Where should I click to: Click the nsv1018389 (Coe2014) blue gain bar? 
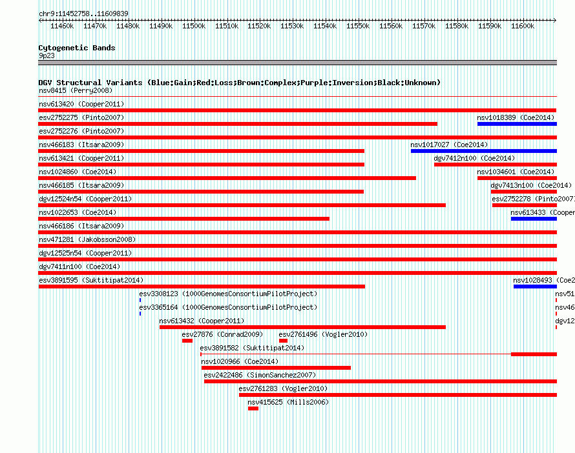click(x=517, y=124)
